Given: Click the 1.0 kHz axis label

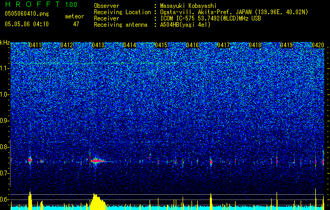Looking at the screenshot, I should 5,94.
